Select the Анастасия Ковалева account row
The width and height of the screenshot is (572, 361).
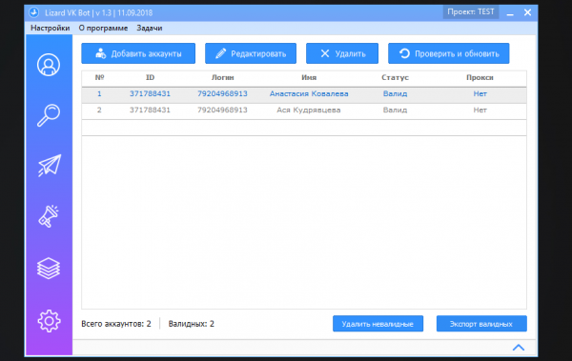(x=304, y=94)
